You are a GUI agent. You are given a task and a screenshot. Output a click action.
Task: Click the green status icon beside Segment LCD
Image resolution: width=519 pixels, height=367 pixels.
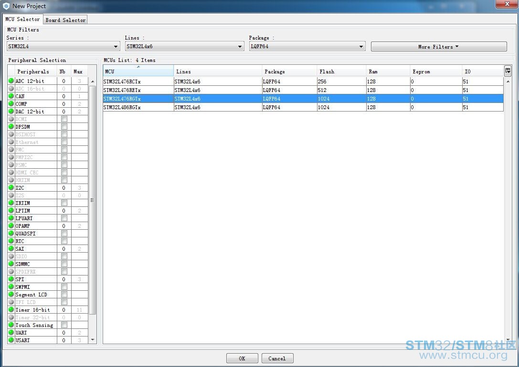pyautogui.click(x=11, y=295)
